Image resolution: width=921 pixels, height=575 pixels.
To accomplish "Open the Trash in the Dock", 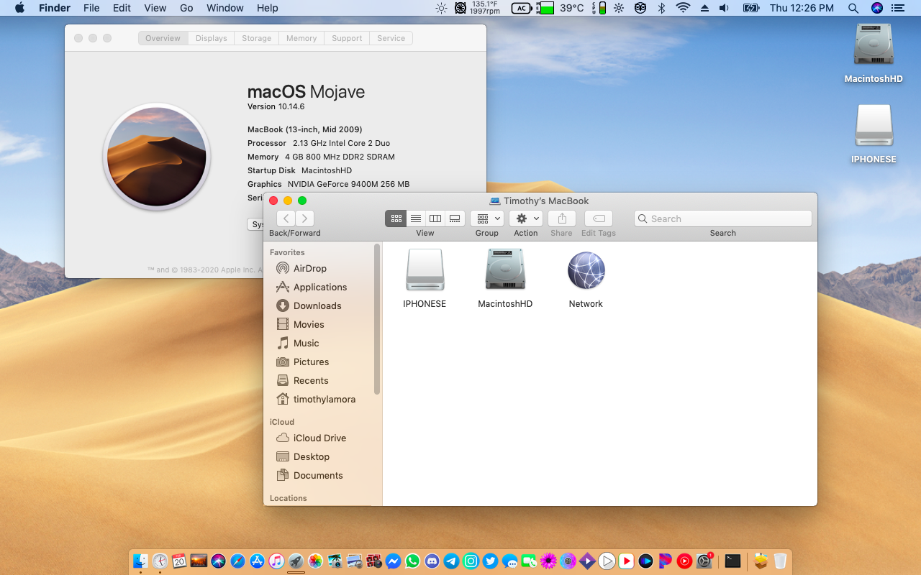I will 781,561.
